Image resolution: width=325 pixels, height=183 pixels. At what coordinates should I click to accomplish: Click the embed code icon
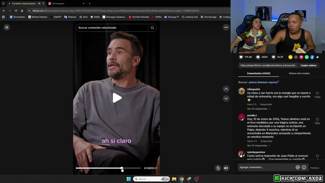(296, 57)
